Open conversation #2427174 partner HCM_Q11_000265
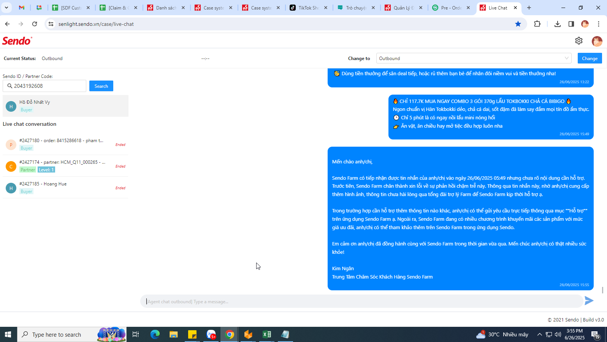This screenshot has width=607, height=342. coord(65,166)
